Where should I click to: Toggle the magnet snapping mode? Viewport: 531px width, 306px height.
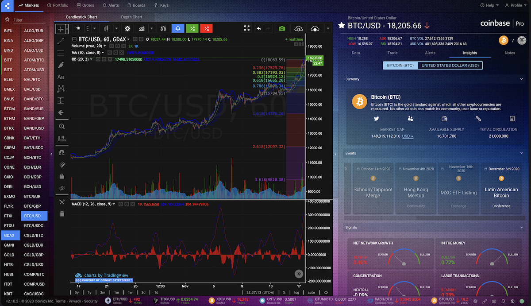62,152
